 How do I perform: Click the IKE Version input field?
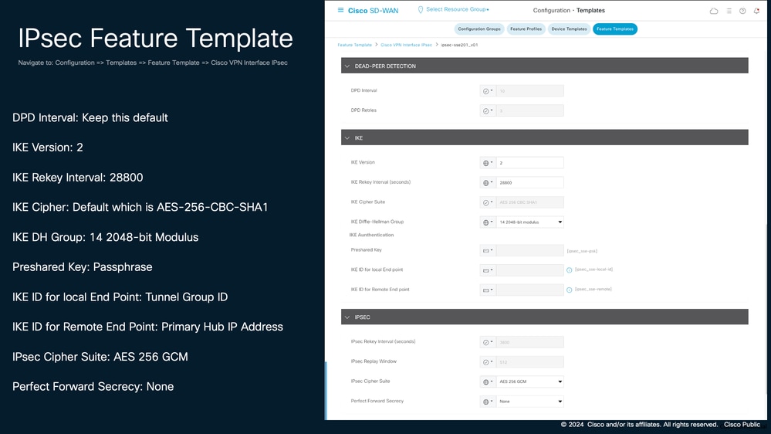coord(530,163)
